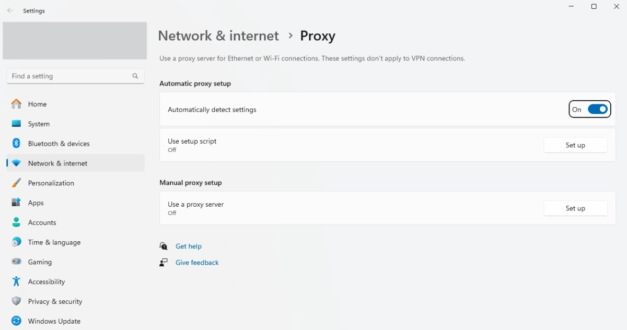Set up the proxy setup script
627x330 pixels.
[575, 145]
